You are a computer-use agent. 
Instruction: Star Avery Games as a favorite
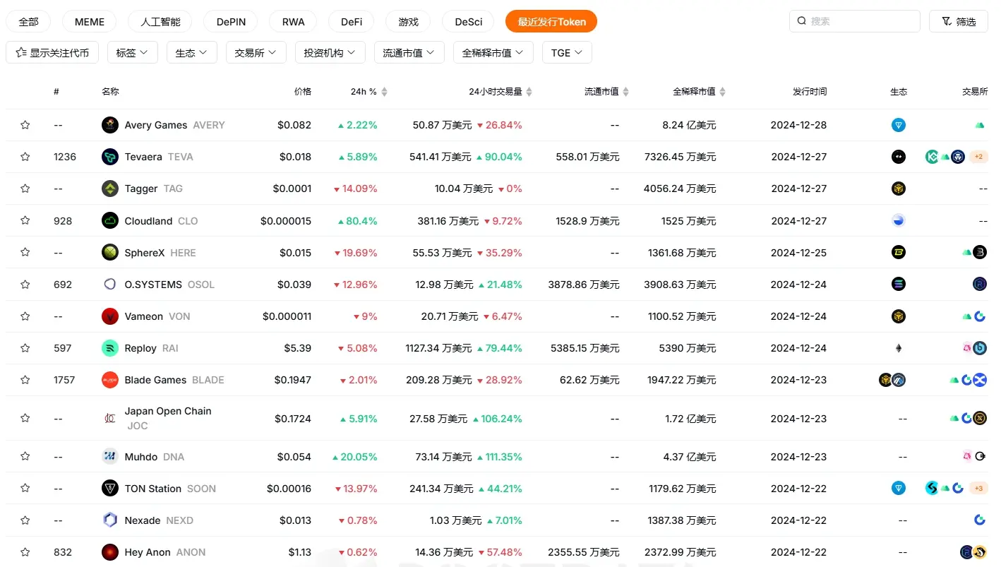pos(25,125)
